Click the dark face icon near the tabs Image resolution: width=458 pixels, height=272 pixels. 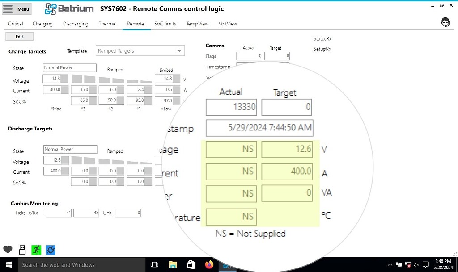click(445, 21)
